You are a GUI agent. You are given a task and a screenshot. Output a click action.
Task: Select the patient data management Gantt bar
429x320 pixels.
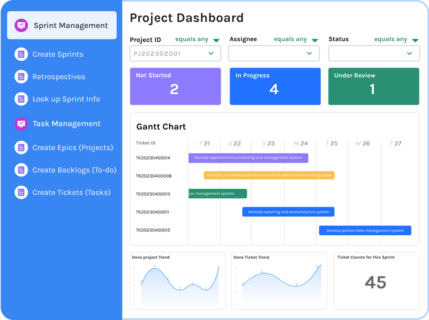pos(365,231)
